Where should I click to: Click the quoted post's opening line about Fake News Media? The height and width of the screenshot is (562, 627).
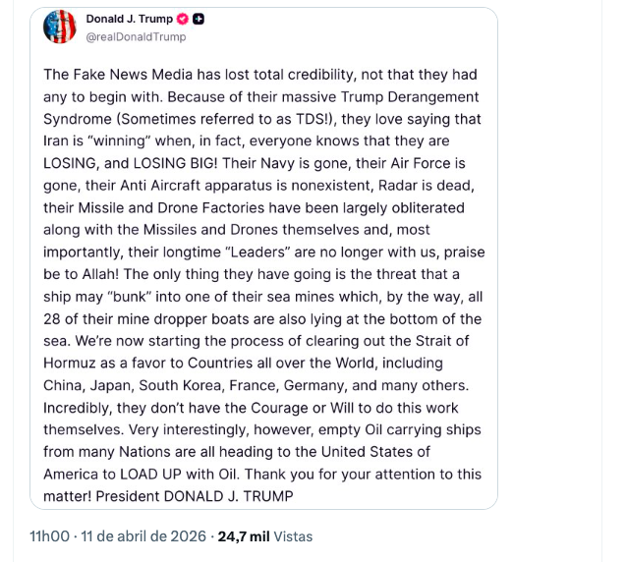pos(260,75)
